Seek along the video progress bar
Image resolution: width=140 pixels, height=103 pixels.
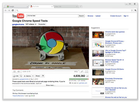click(x=50, y=69)
